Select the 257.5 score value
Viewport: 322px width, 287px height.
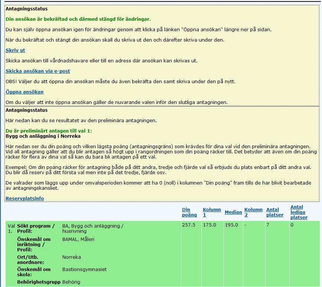189,225
